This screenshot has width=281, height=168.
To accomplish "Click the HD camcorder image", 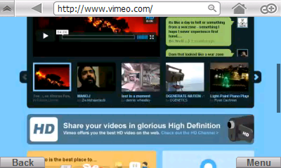I will pos(241,129).
